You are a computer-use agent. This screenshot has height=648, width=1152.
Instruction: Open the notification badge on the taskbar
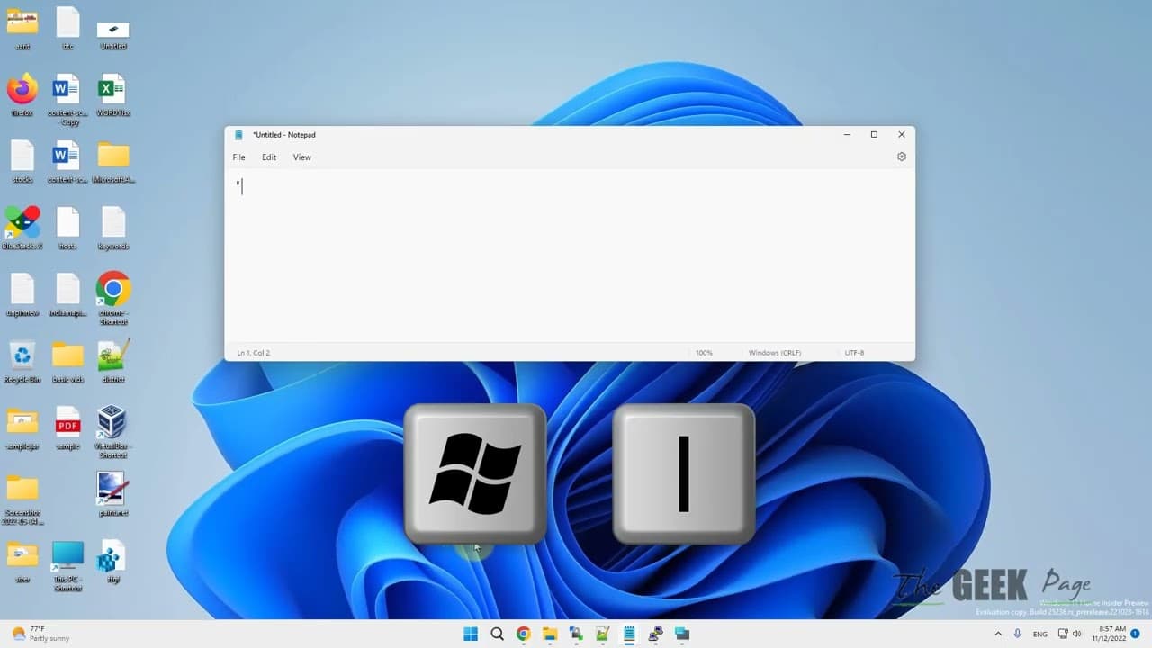click(1136, 634)
